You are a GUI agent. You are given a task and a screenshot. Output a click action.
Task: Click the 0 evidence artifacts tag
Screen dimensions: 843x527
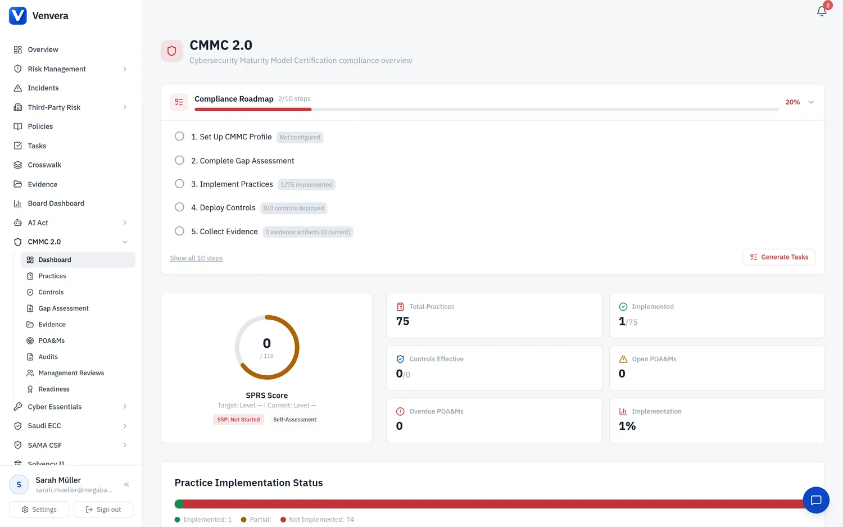[x=308, y=232]
